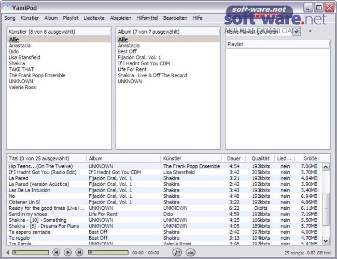
Task: Select artist UNKNOWN in Künstler list
Action: pos(59,81)
